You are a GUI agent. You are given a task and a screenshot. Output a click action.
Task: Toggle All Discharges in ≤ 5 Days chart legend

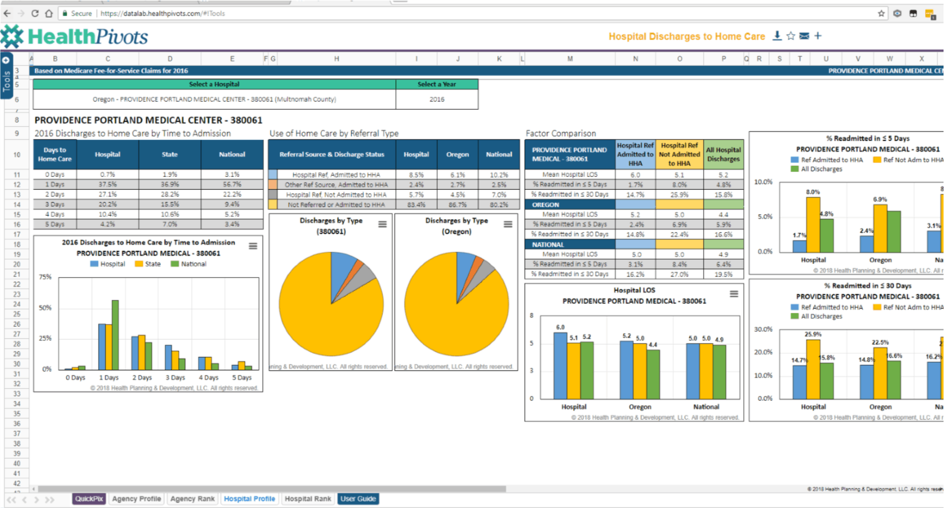click(x=816, y=169)
